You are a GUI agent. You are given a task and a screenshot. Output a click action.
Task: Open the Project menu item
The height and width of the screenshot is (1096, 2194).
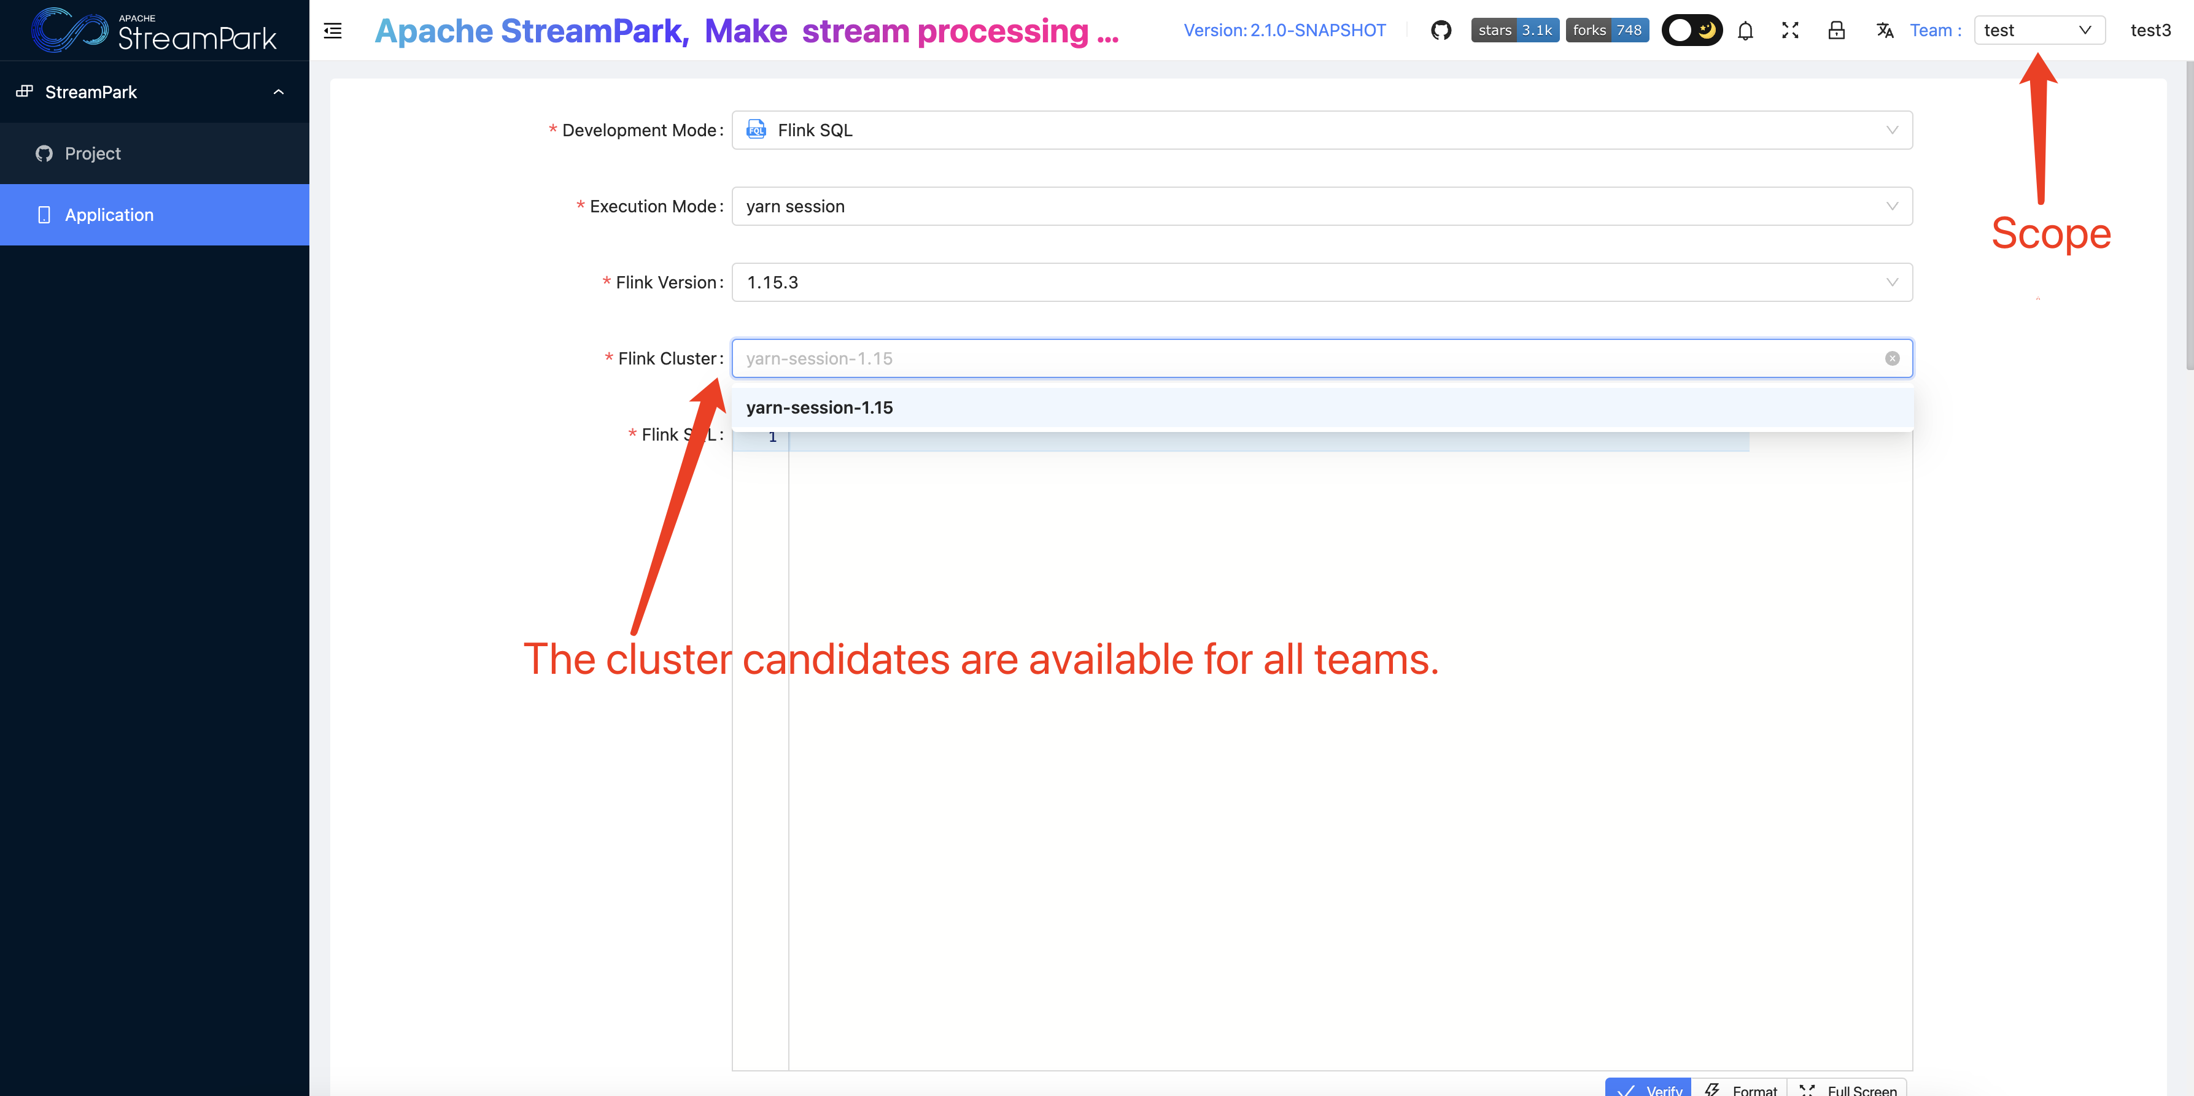93,153
